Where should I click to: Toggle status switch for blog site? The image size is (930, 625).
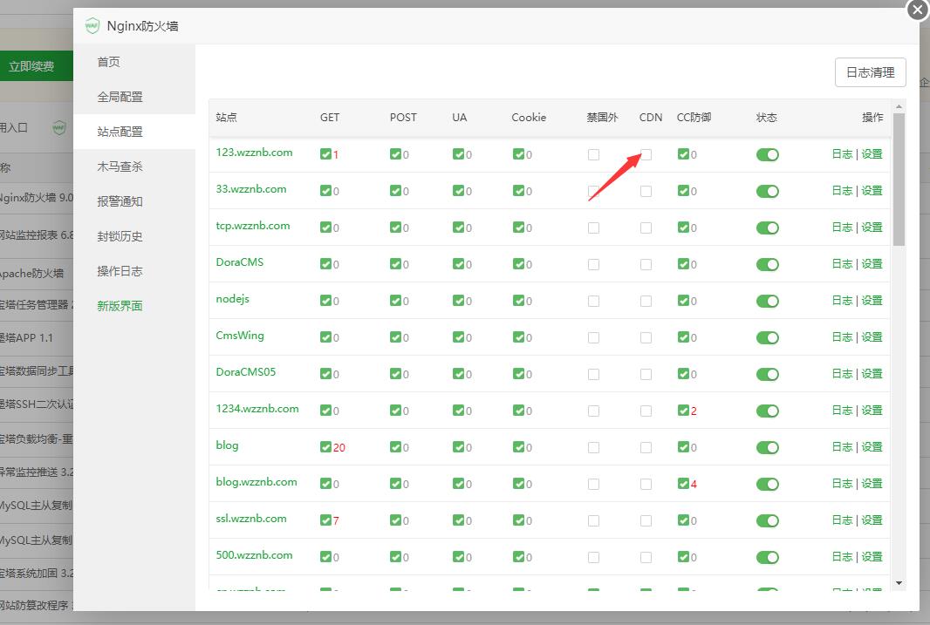(768, 448)
